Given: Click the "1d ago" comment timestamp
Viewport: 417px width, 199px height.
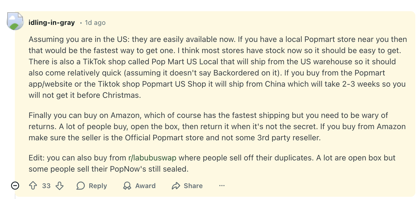Looking at the screenshot, I should [95, 23].
